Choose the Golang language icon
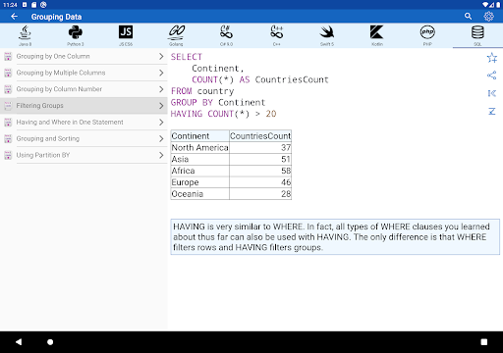503x353 pixels. point(176,32)
